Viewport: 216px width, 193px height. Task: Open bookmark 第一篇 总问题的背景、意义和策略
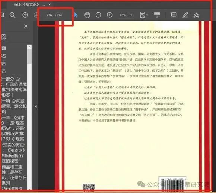[x=13, y=106]
